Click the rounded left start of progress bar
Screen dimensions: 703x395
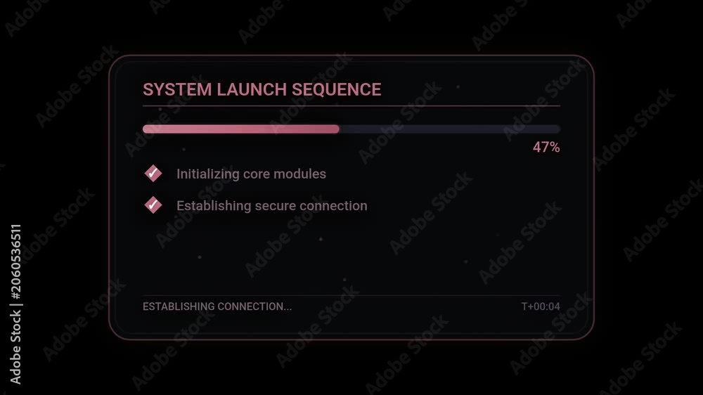coord(146,129)
